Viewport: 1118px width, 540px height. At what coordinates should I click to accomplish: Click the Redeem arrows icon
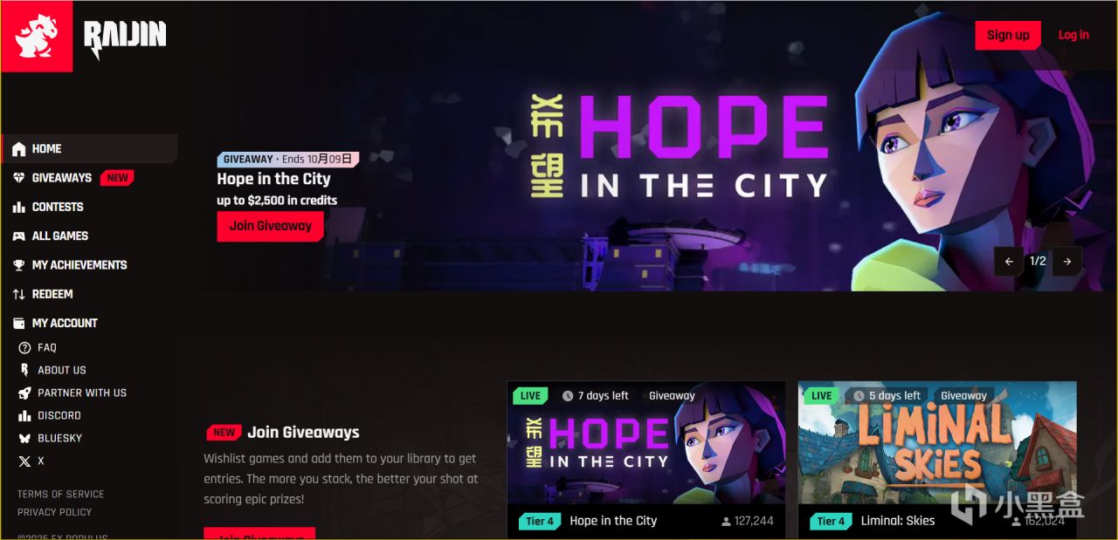click(19, 295)
